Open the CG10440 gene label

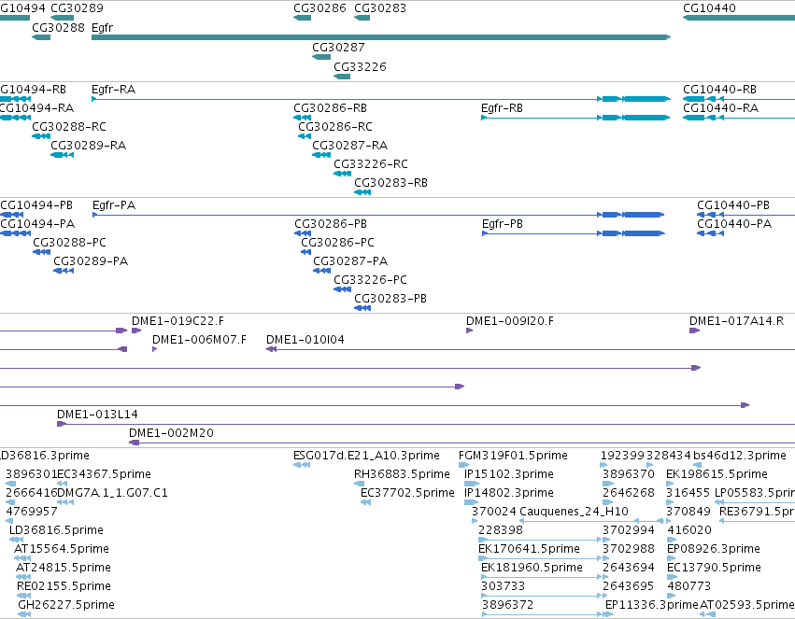click(x=709, y=8)
